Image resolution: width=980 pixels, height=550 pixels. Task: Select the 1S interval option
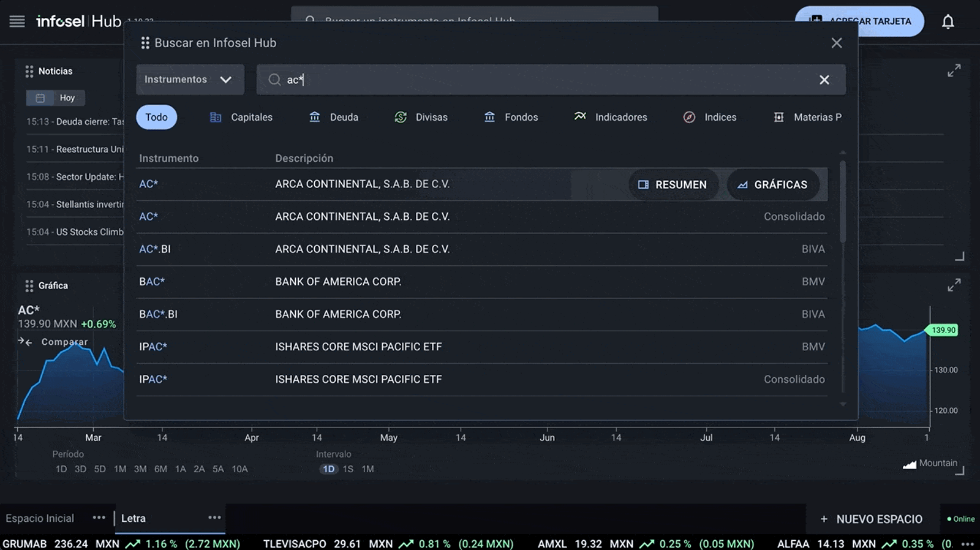[x=348, y=469]
